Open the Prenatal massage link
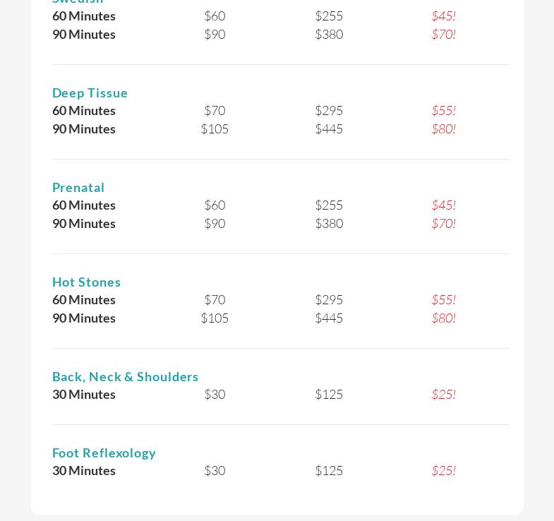Image resolution: width=554 pixels, height=521 pixels. tap(78, 187)
